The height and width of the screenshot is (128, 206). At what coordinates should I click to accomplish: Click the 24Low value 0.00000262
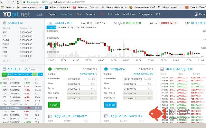(167, 23)
